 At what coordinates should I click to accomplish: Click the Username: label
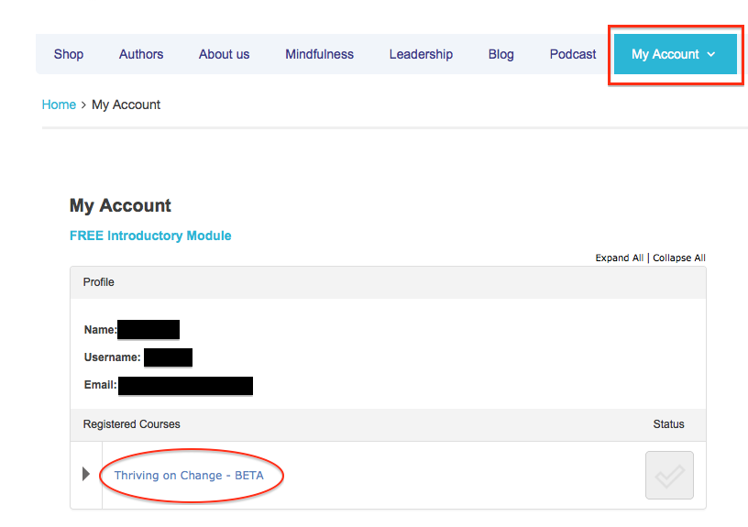[112, 357]
